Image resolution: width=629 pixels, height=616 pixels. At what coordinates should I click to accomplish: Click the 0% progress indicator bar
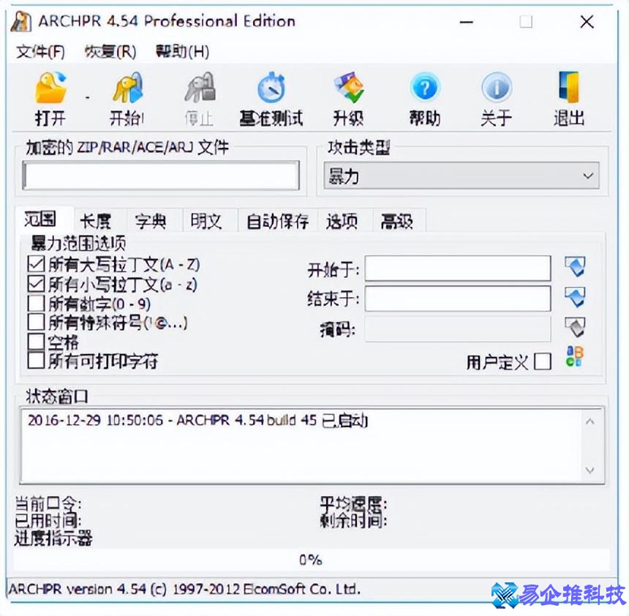pyautogui.click(x=311, y=560)
